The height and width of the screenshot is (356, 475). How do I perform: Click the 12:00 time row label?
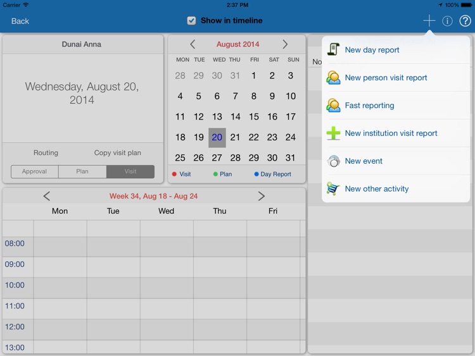point(15,327)
